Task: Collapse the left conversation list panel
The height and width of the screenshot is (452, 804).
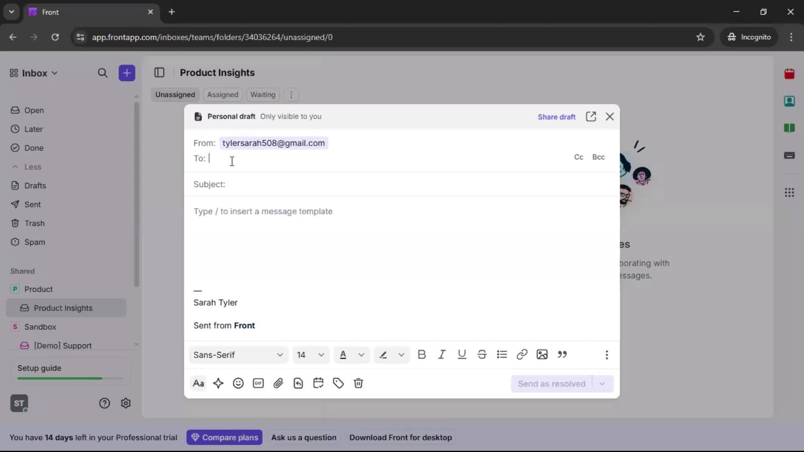Action: coord(160,72)
